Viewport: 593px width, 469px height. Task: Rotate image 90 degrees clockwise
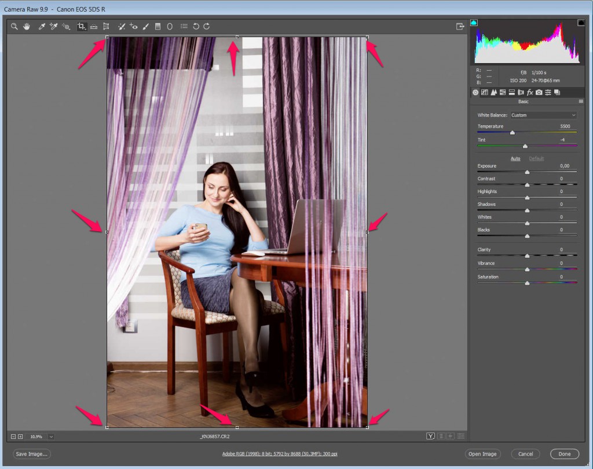207,27
